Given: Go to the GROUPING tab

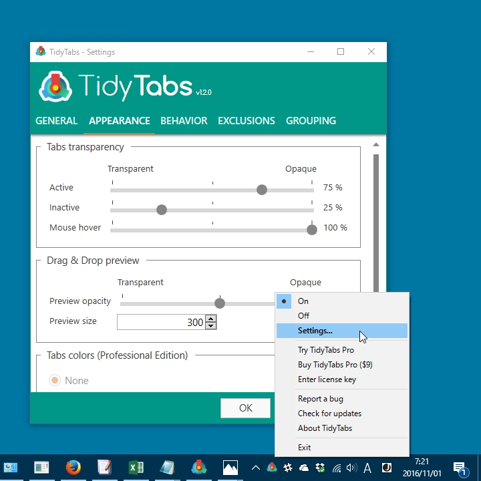Looking at the screenshot, I should [x=311, y=120].
